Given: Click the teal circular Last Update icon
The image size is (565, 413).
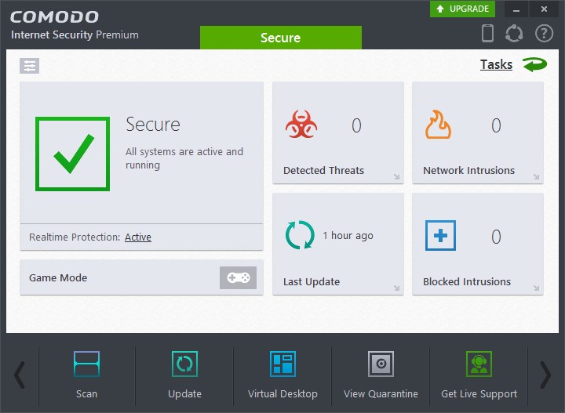Looking at the screenshot, I should [x=300, y=235].
